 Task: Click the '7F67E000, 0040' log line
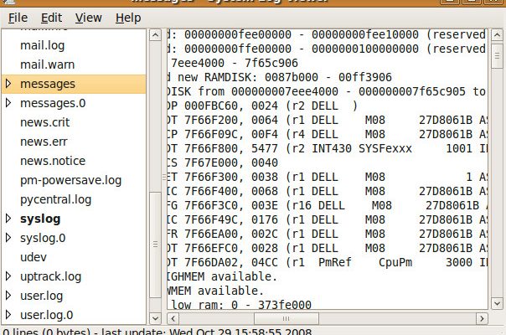[223, 162]
